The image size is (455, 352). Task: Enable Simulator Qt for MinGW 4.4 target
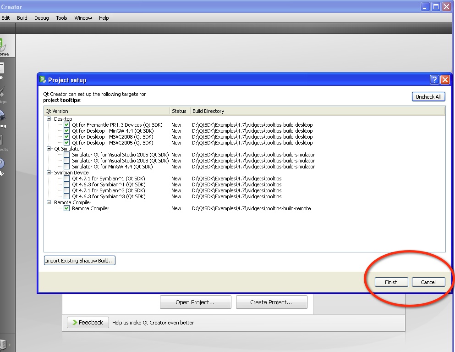click(x=67, y=167)
